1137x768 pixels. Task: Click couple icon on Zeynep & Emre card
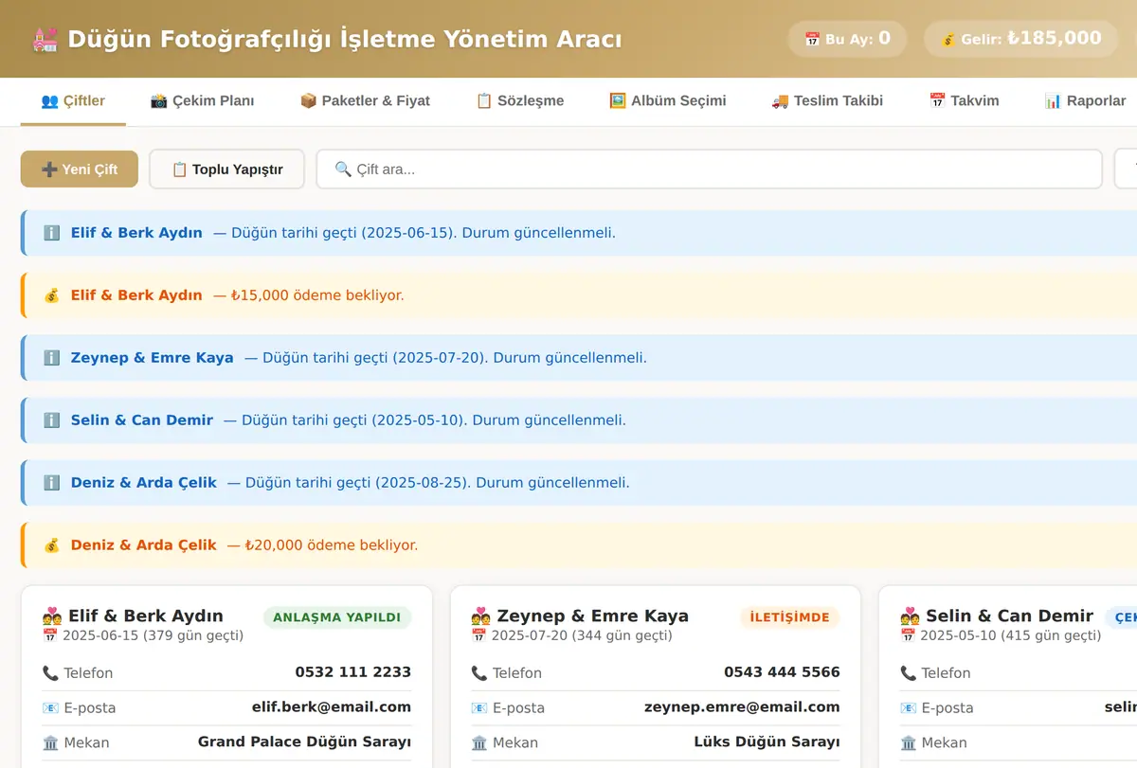480,616
